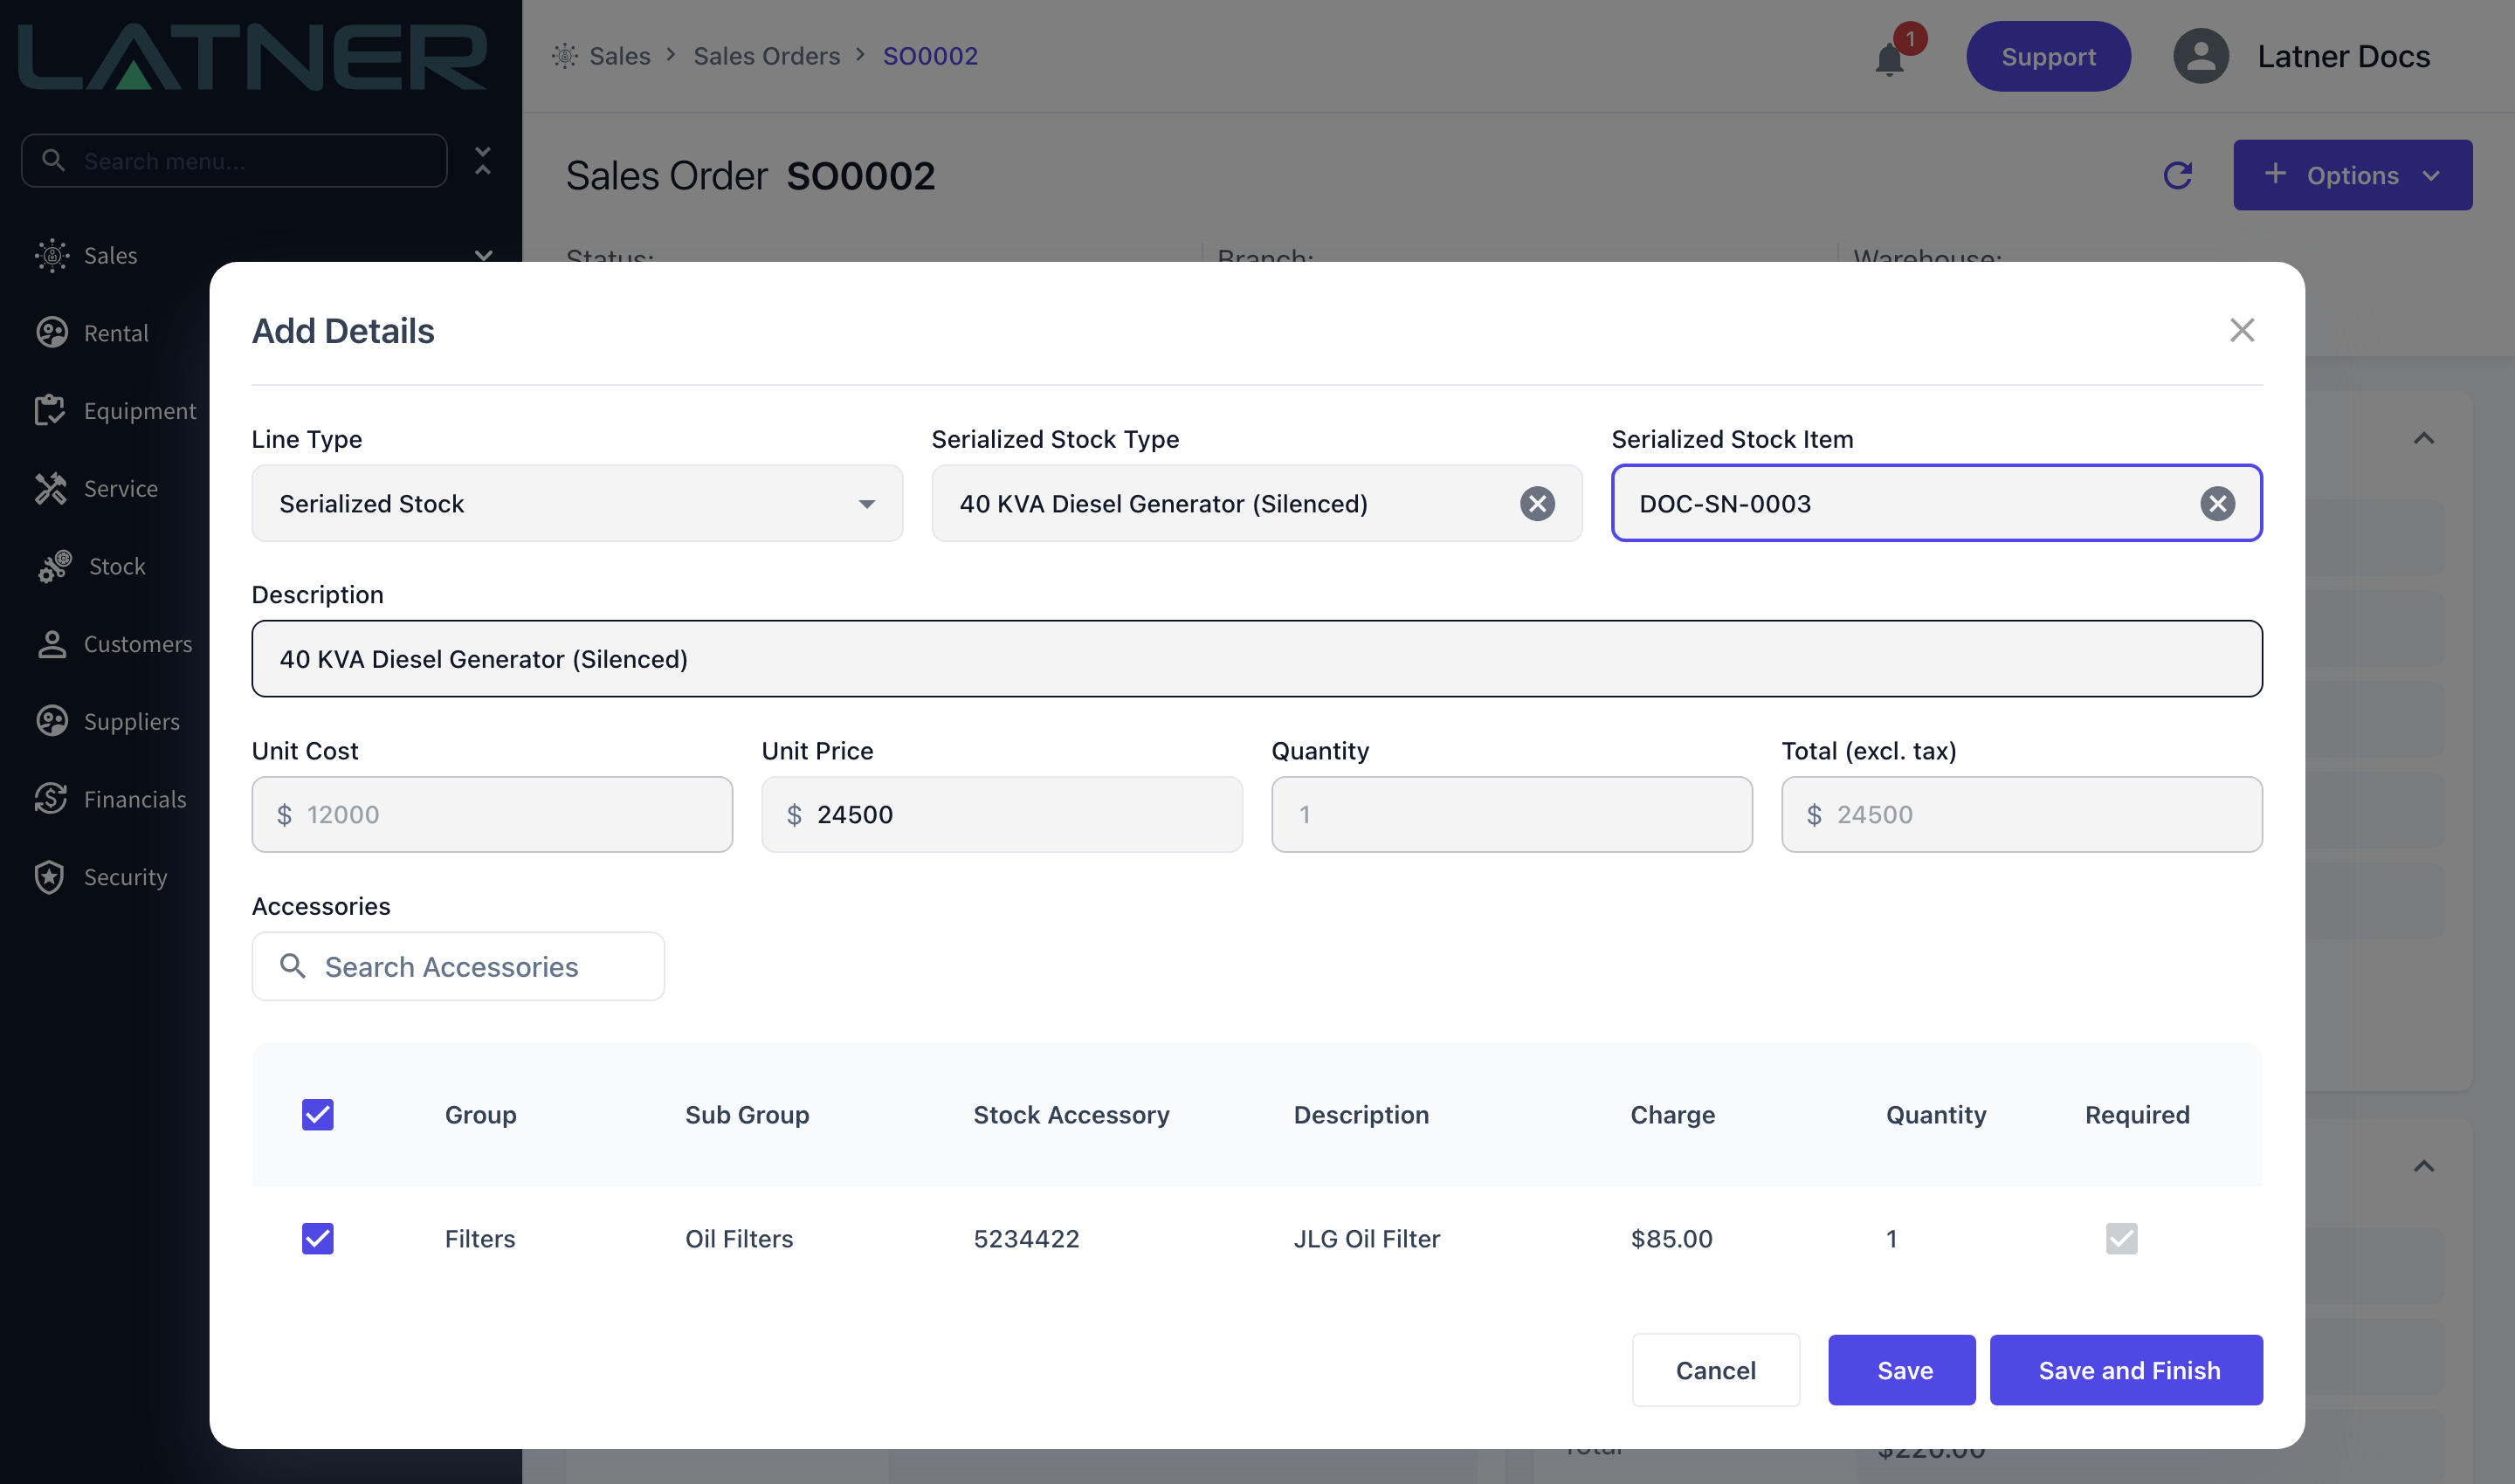Image resolution: width=2515 pixels, height=1484 pixels.
Task: Uncheck the Filters accessory row checkbox
Action: [x=318, y=1238]
